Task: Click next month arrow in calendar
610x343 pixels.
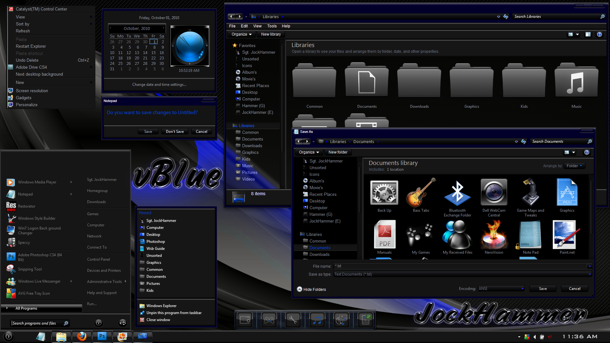Action: coord(164,28)
